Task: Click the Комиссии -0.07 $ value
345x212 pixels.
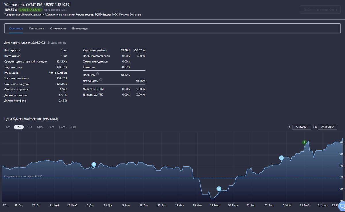Action: [126, 67]
